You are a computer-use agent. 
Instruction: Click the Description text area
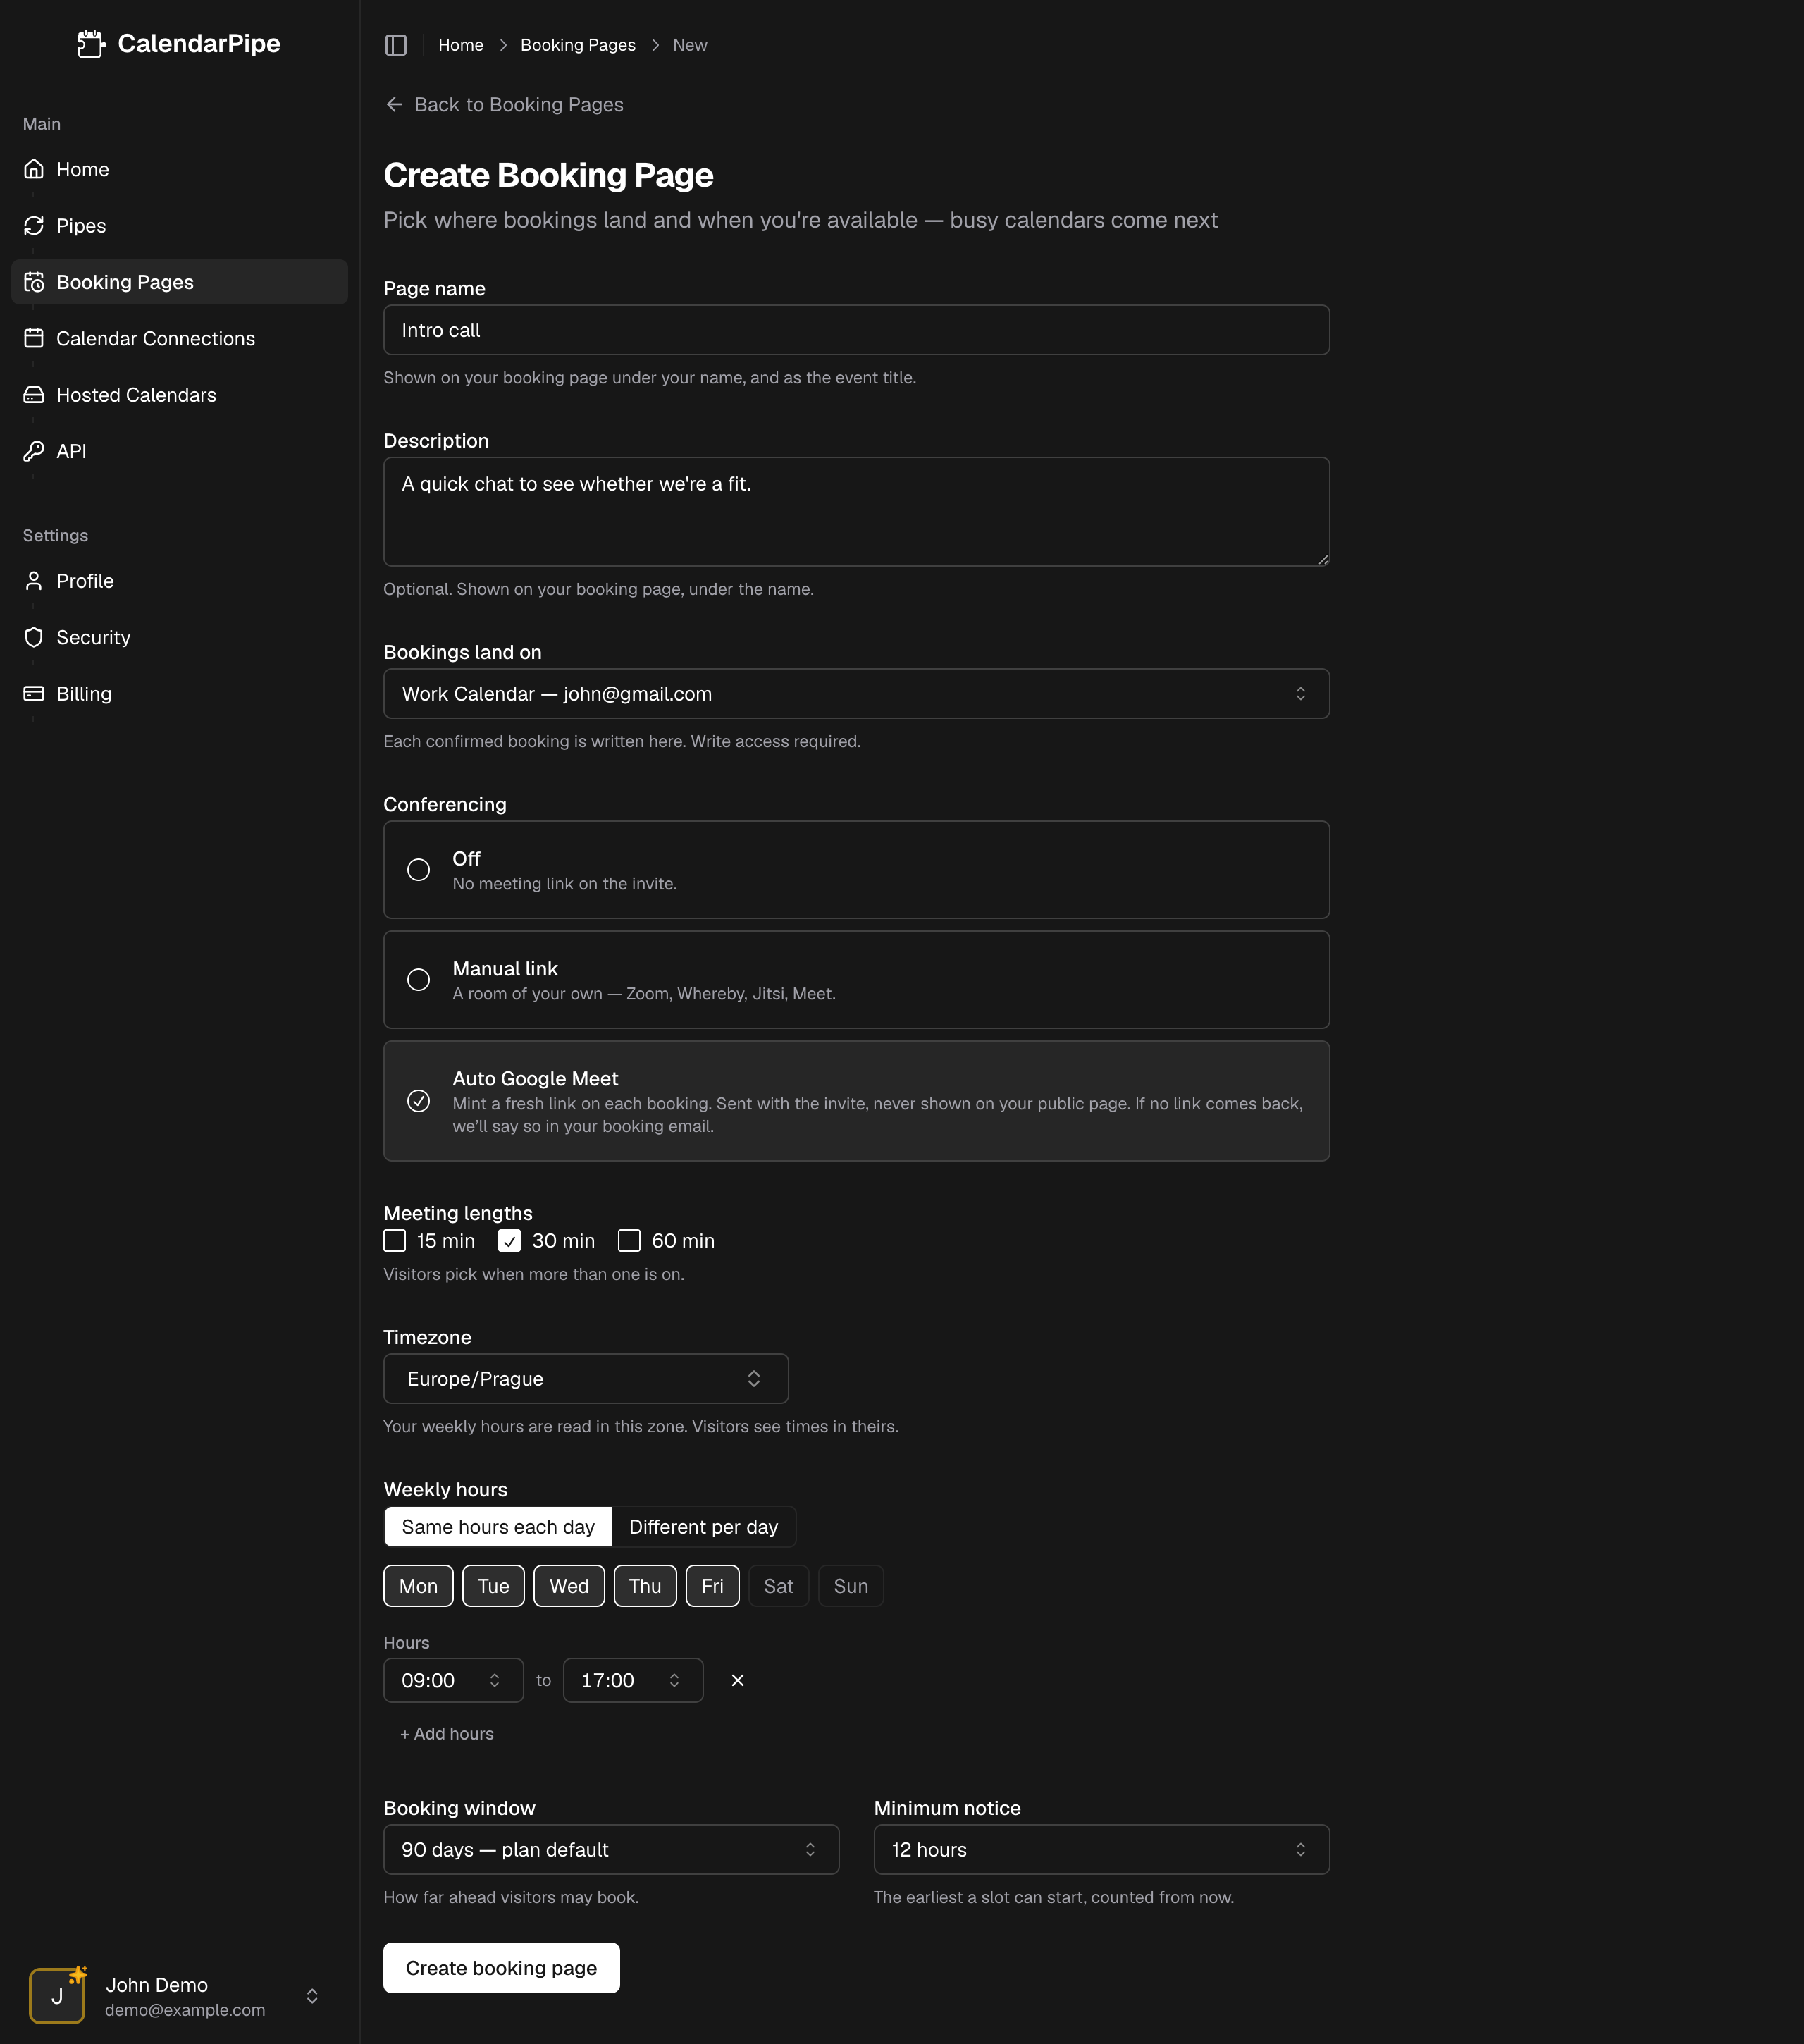coord(856,512)
